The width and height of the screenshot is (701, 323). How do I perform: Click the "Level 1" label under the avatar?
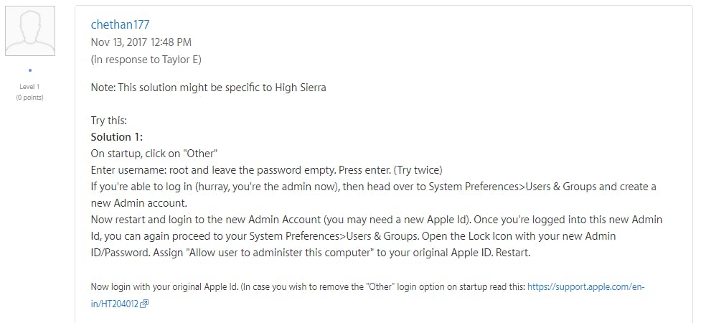[29, 86]
